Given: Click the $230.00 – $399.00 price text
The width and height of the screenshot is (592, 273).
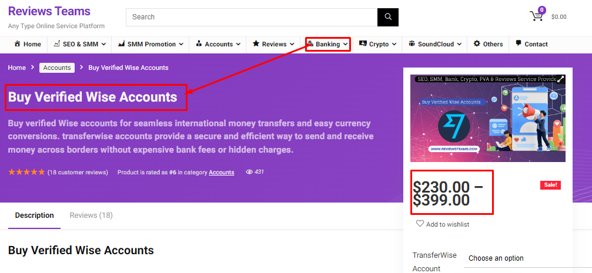Looking at the screenshot, I should (x=448, y=193).
